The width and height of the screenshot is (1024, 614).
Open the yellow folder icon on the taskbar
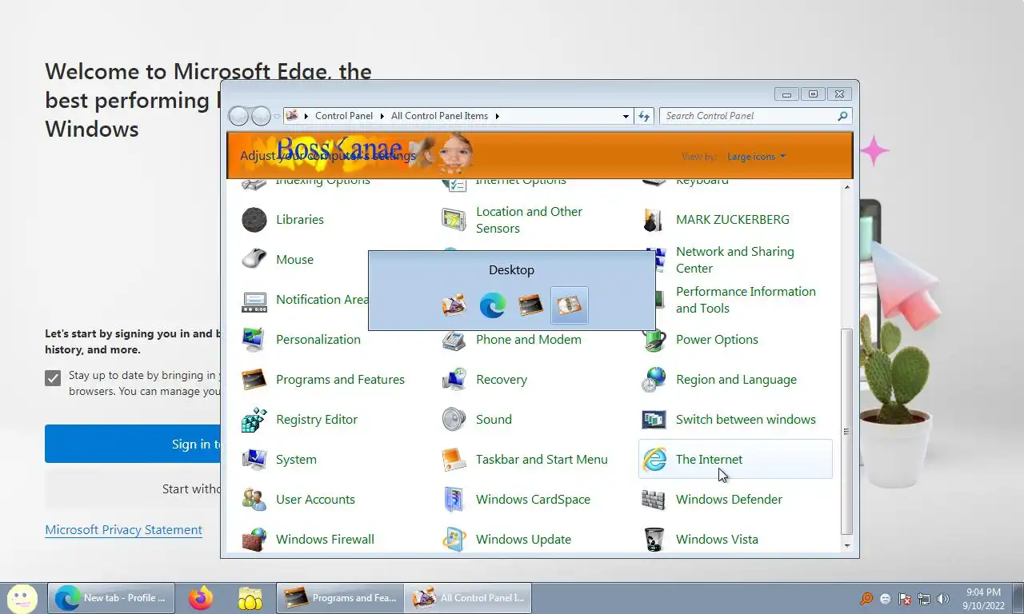point(250,598)
